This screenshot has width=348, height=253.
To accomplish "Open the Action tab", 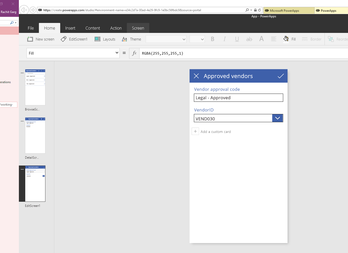I will (x=116, y=28).
